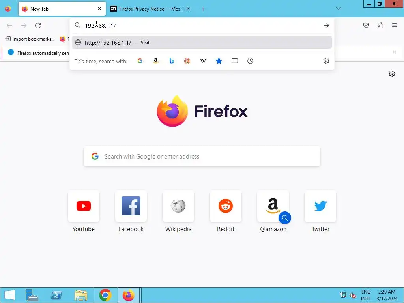Viewport: 404px width, 303px height.
Task: Search in History clock icon
Action: click(x=251, y=61)
